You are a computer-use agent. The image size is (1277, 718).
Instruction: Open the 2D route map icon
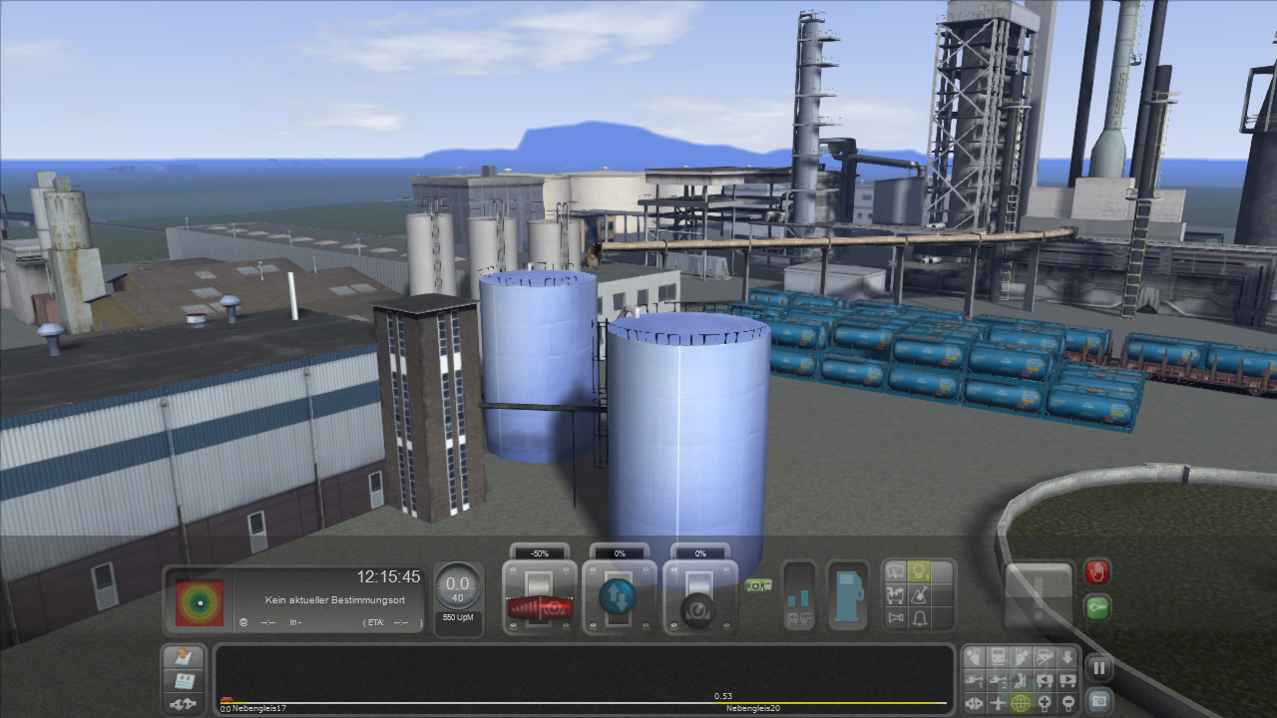(x=184, y=681)
